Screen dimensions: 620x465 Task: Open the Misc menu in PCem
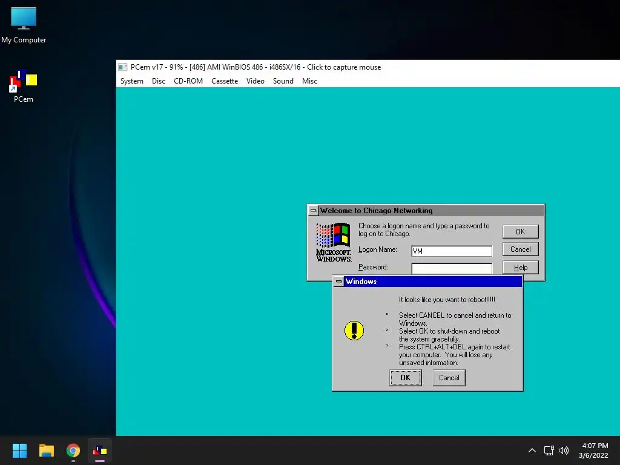point(309,81)
